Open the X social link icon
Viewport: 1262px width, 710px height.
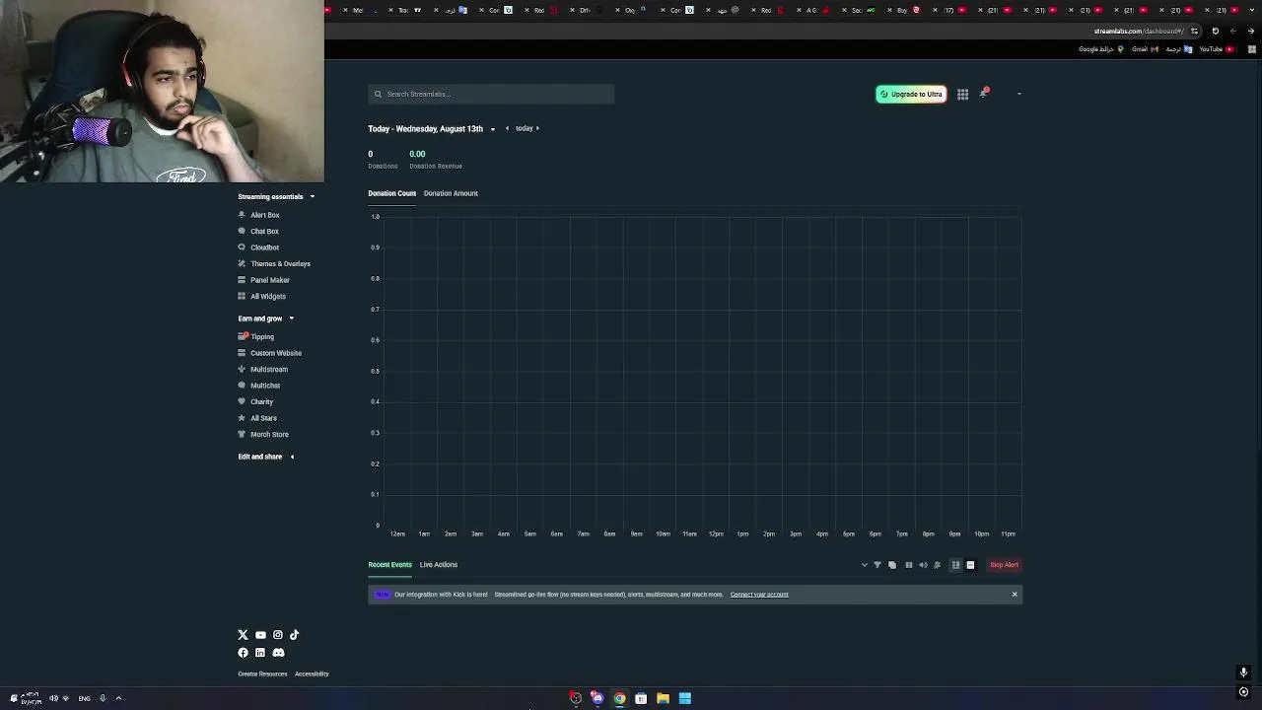click(x=243, y=635)
